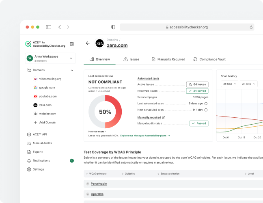Click the accessibilitychecker.org address bar

coord(187,27)
